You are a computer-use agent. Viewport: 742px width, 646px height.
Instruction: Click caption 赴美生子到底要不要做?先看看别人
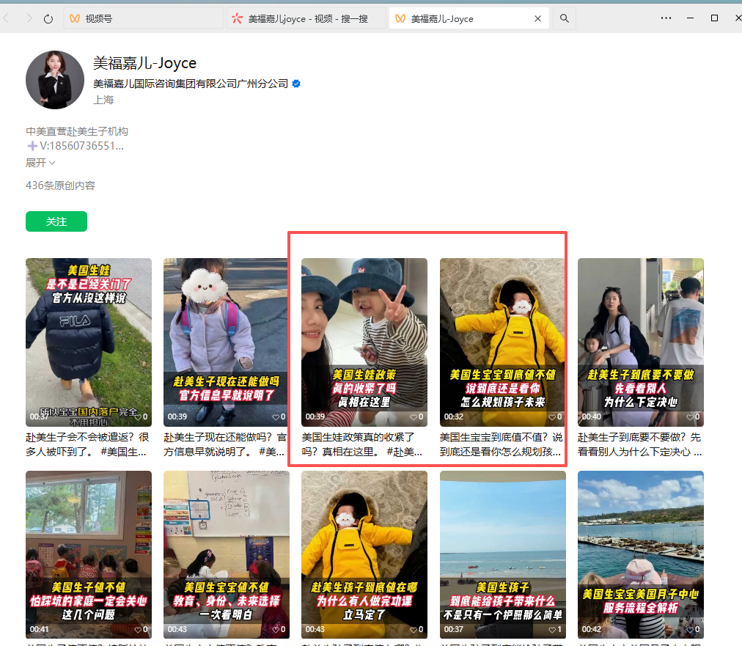pos(640,444)
